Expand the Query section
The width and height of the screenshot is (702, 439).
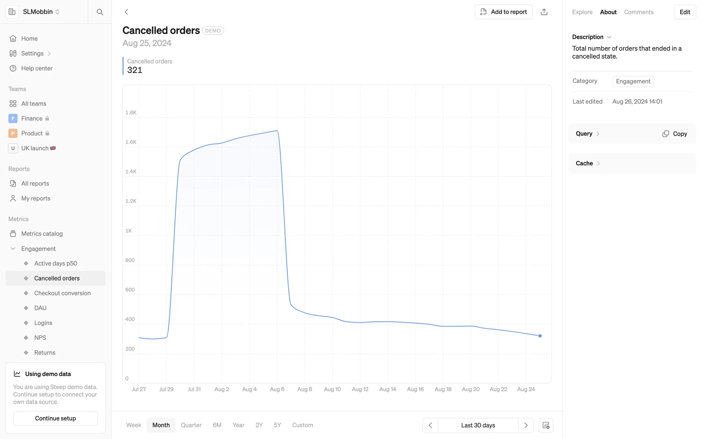tap(588, 134)
